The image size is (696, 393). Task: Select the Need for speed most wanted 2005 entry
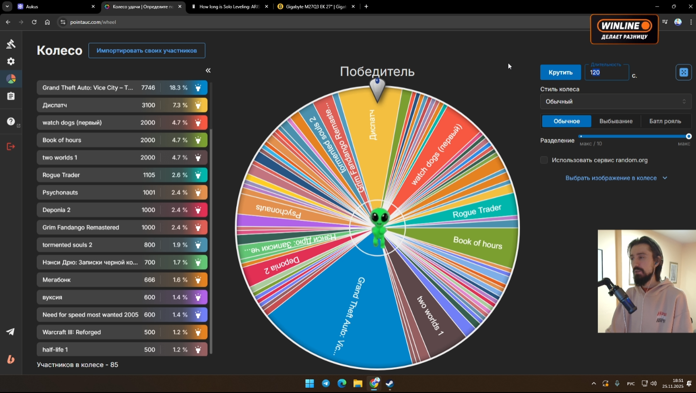(122, 315)
